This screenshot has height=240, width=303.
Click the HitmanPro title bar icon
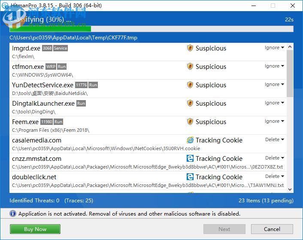pyautogui.click(x=5, y=6)
